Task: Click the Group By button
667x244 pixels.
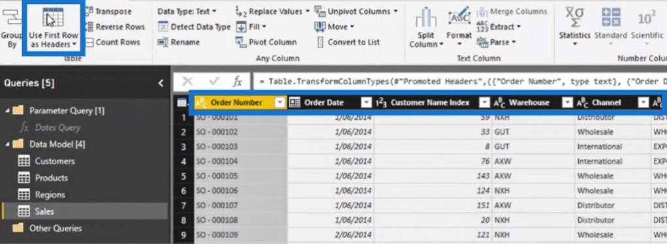Action: click(11, 28)
